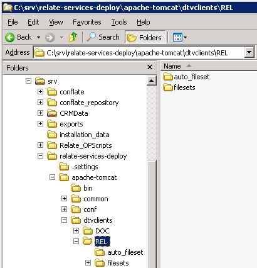Expand the conflate tree node
Viewport: 257px width, 268px height.
[x=40, y=91]
